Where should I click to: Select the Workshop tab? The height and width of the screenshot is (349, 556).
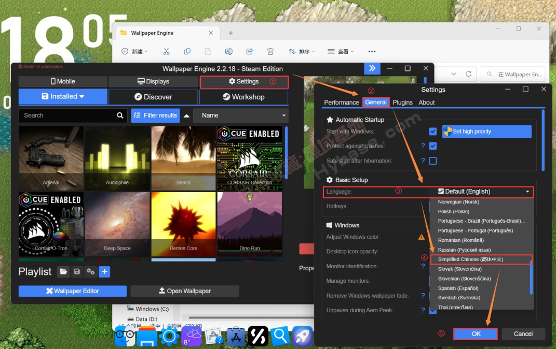[243, 97]
